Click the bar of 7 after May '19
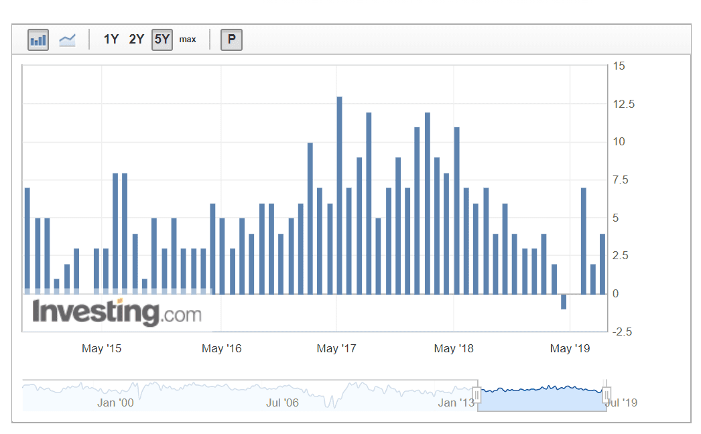The width and height of the screenshot is (701, 434). 583,241
